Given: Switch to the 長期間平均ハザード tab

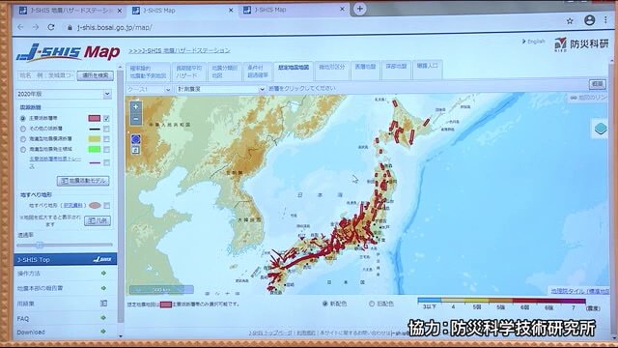Looking at the screenshot, I should (x=189, y=72).
